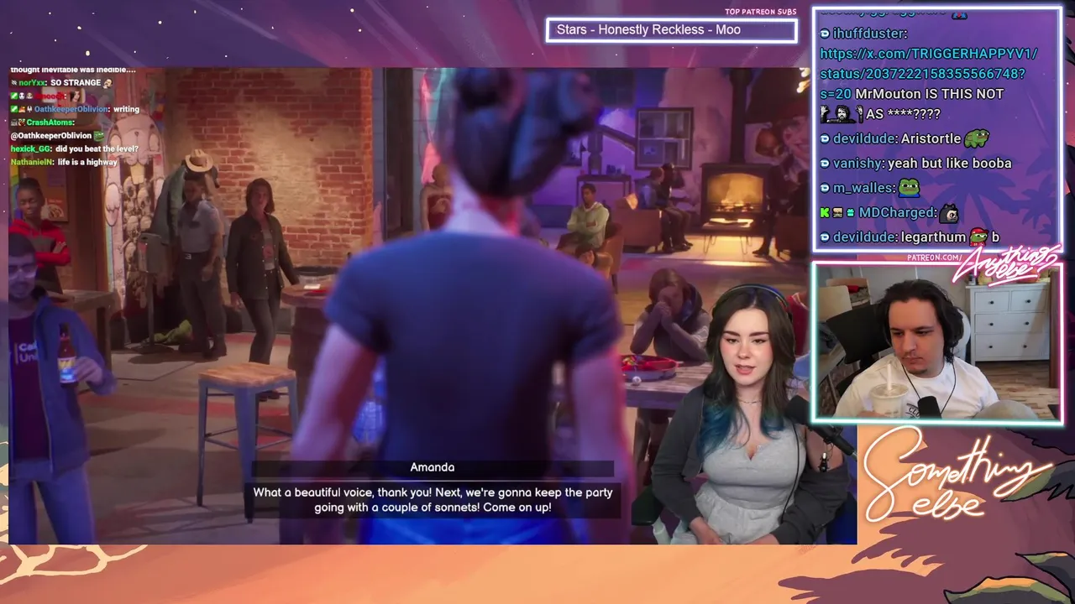This screenshot has height=604, width=1075.
Task: Click the turtle emote after Aristortle
Action: click(977, 138)
